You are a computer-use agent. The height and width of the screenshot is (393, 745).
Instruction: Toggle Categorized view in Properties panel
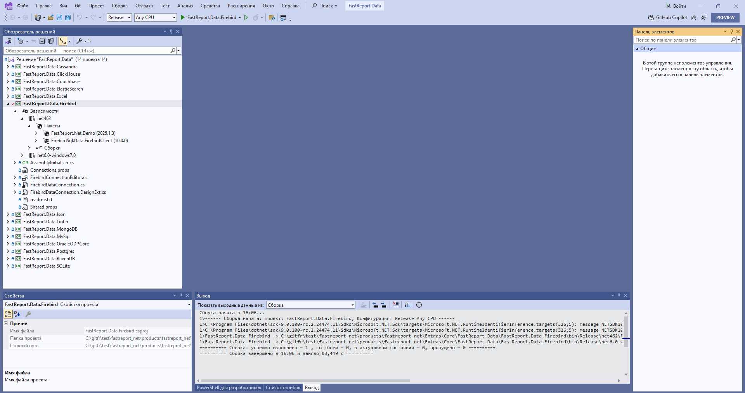pyautogui.click(x=8, y=314)
